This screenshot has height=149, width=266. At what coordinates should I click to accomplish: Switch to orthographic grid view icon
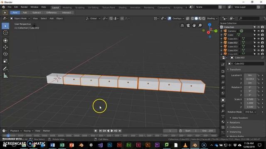182,26
